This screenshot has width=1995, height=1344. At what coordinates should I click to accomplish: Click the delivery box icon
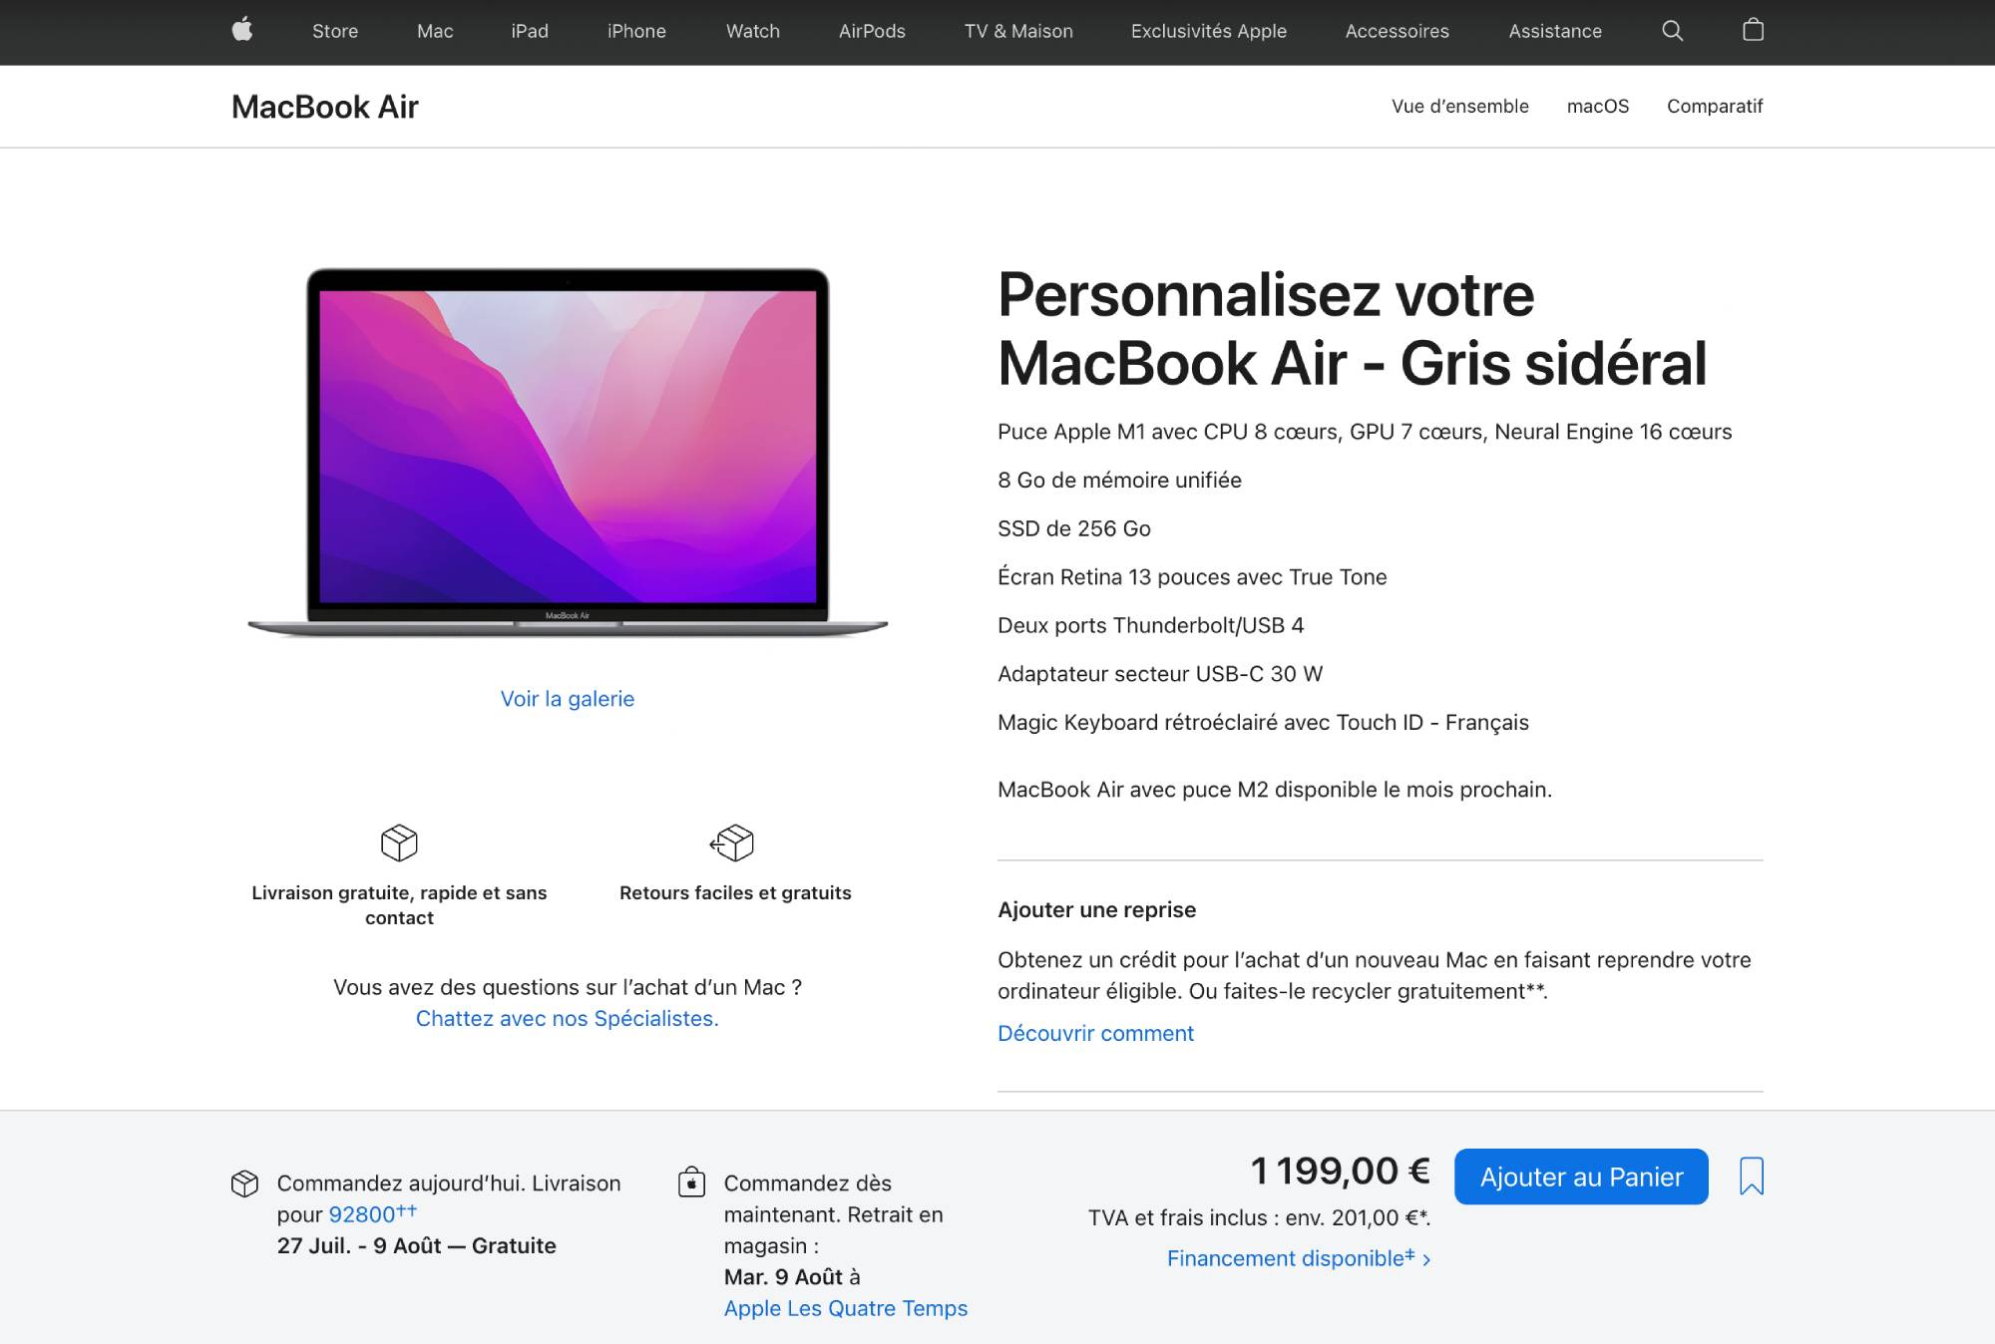pos(399,843)
